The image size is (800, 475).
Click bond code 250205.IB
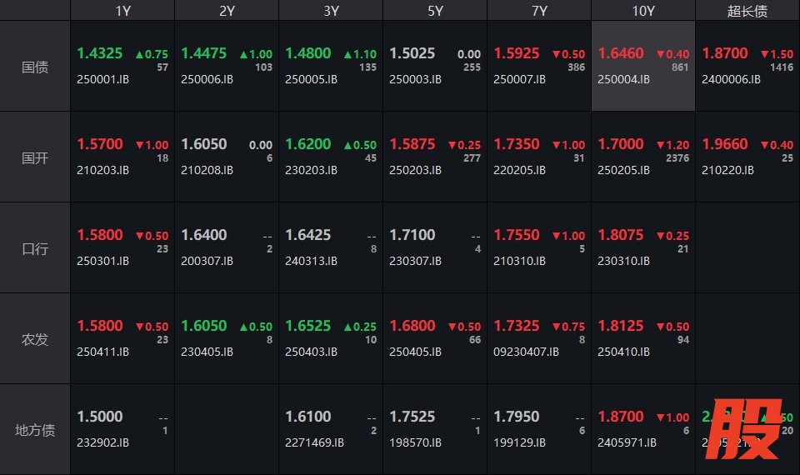click(624, 170)
